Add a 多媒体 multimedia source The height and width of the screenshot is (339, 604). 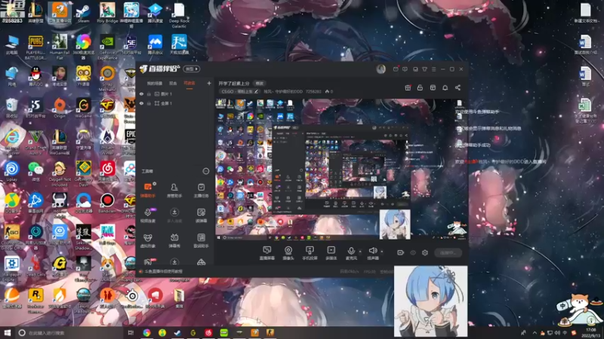coord(331,253)
